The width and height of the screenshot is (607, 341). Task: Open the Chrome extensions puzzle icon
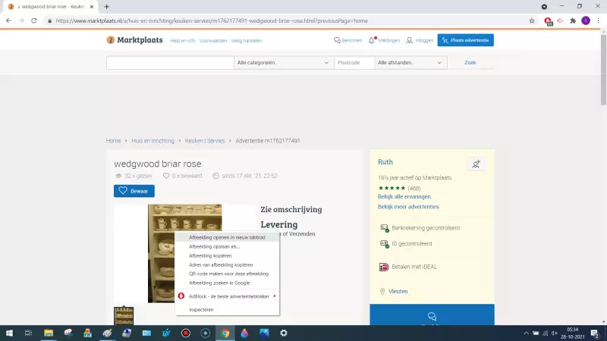tap(572, 20)
